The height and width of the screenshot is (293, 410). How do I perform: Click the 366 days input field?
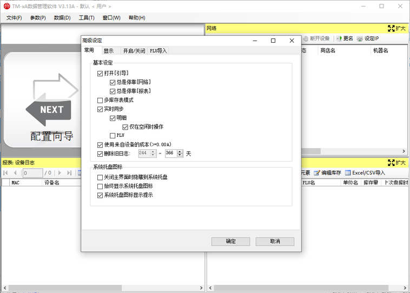[x=171, y=153]
